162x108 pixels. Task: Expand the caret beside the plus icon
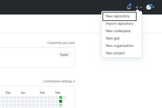click(141, 8)
